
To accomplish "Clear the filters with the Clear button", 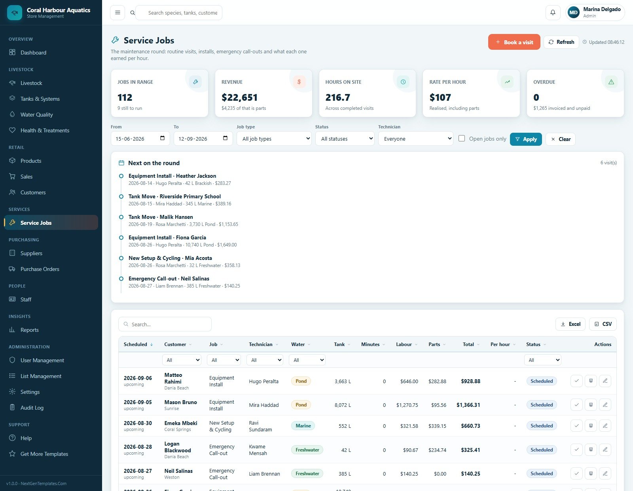I will pos(561,139).
